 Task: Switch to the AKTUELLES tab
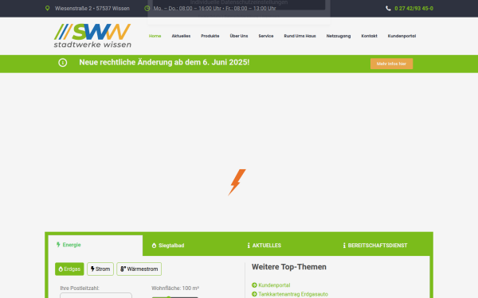tap(264, 246)
